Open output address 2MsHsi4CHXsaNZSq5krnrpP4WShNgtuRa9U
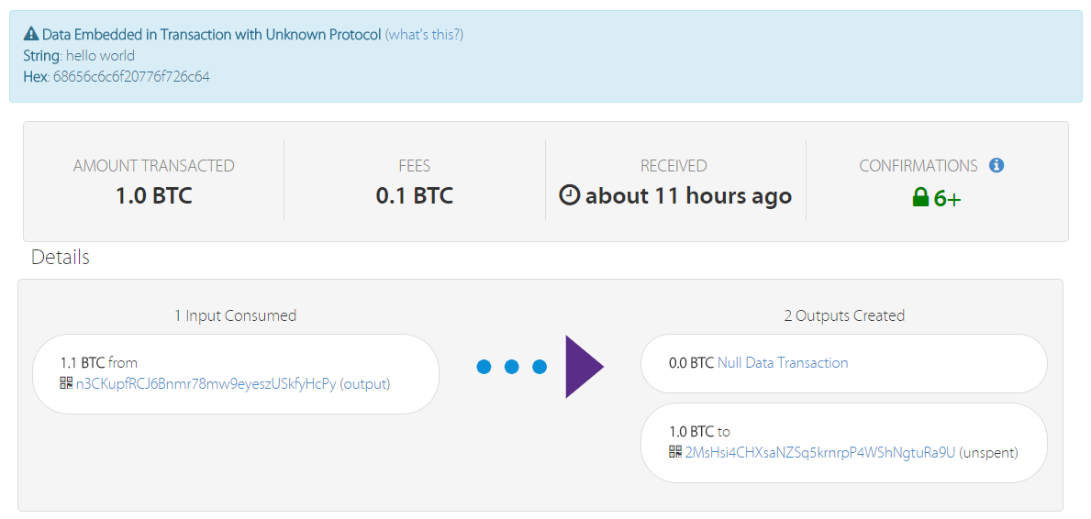The image size is (1091, 519). [x=820, y=452]
